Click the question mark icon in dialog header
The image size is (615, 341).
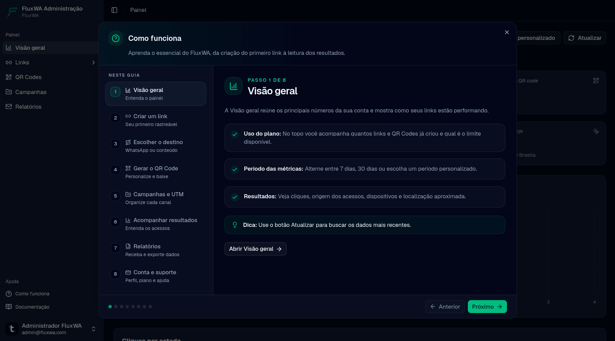point(116,38)
